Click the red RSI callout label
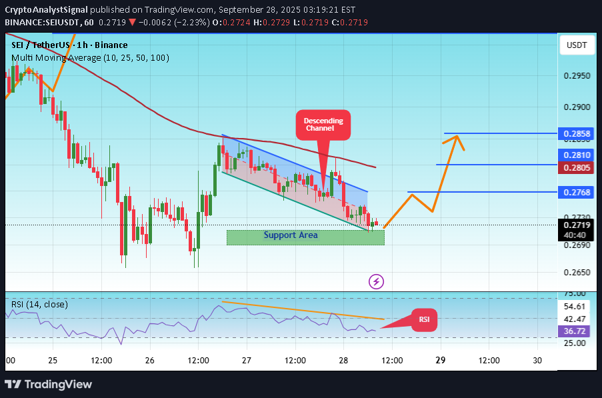This screenshot has height=398, width=602. (x=424, y=319)
